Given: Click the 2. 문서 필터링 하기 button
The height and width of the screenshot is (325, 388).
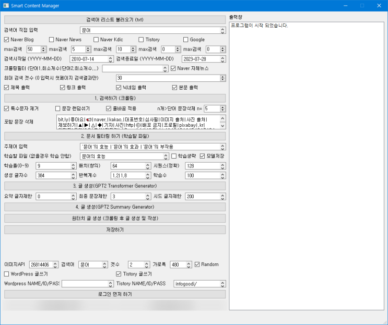Looking at the screenshot, I should click(x=115, y=136).
